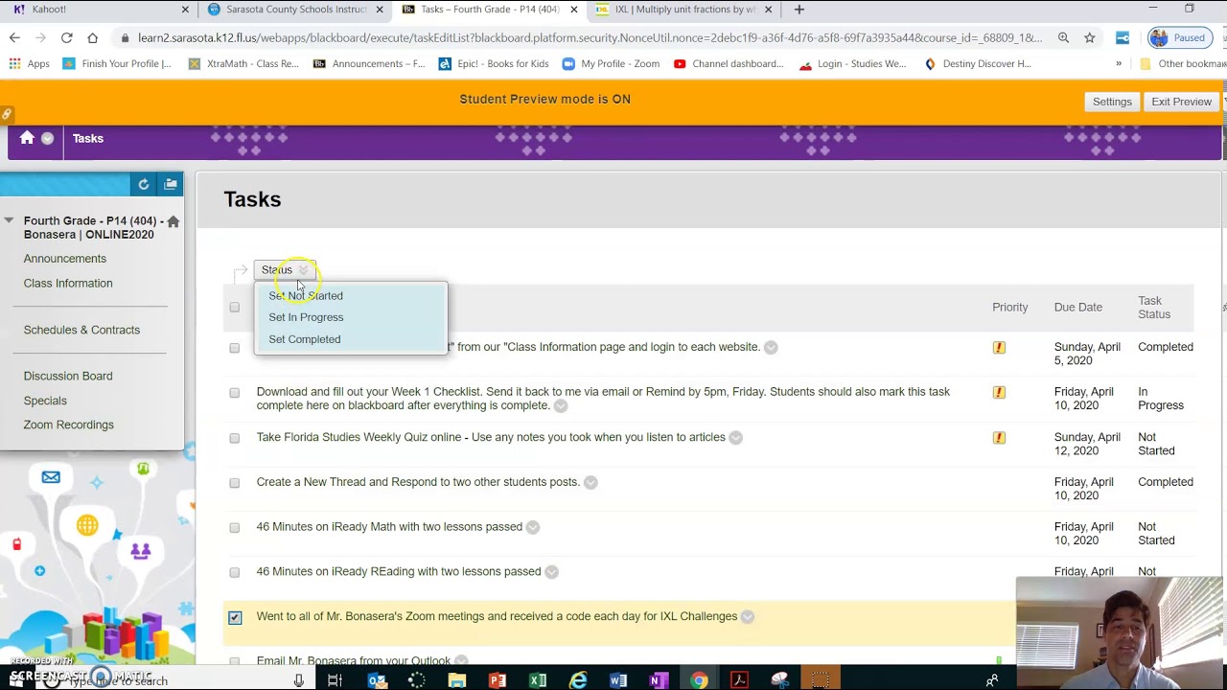The image size is (1227, 690).
Task: Check the box for iReady REading task
Action: coord(235,573)
